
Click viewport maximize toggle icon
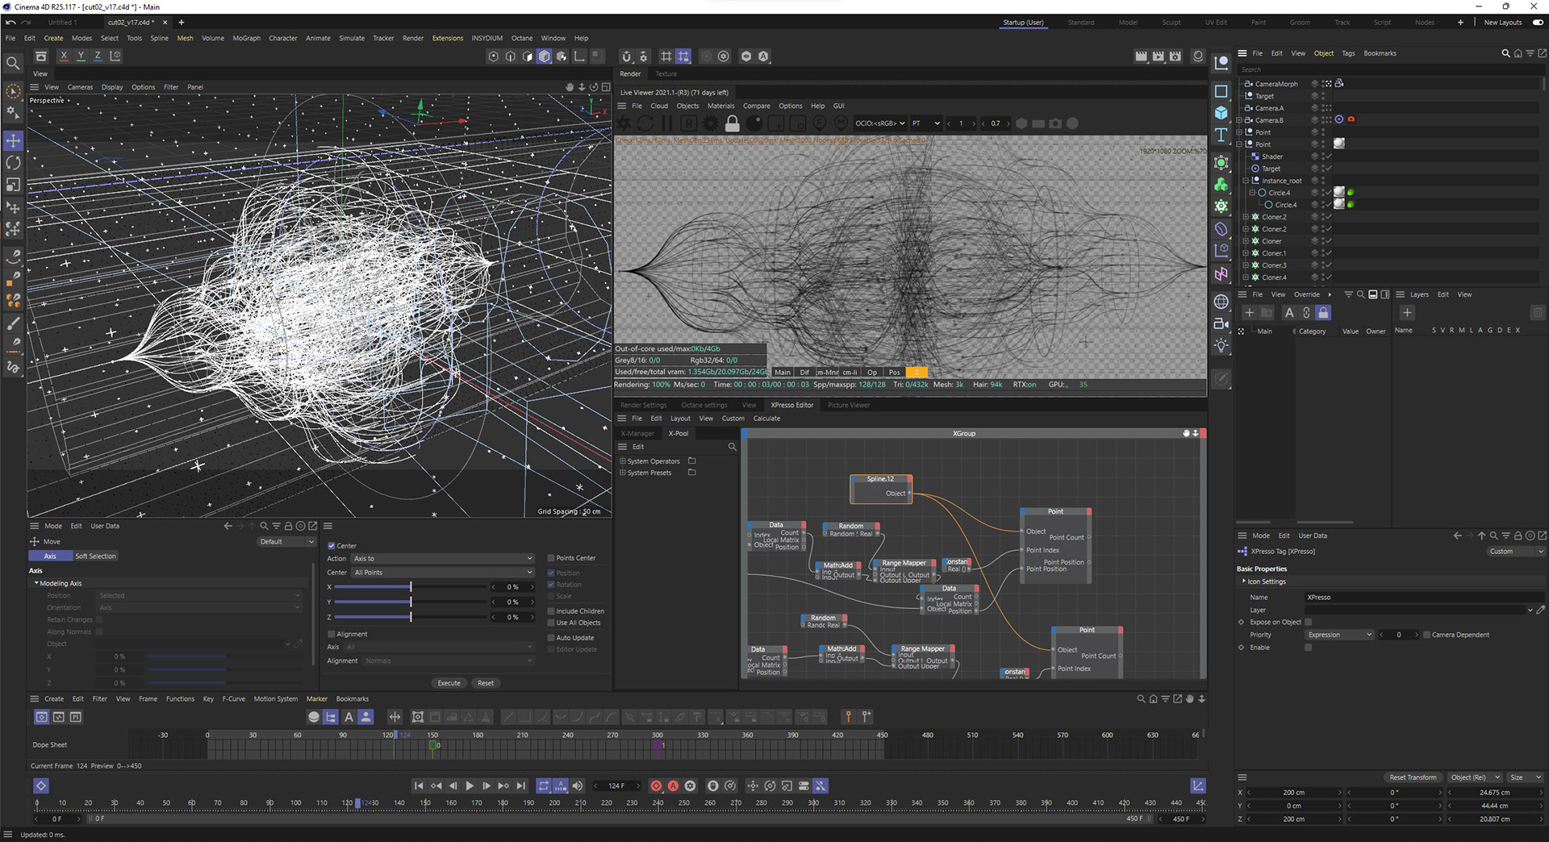click(x=606, y=87)
